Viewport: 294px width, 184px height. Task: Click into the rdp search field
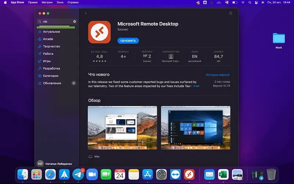click(x=57, y=22)
